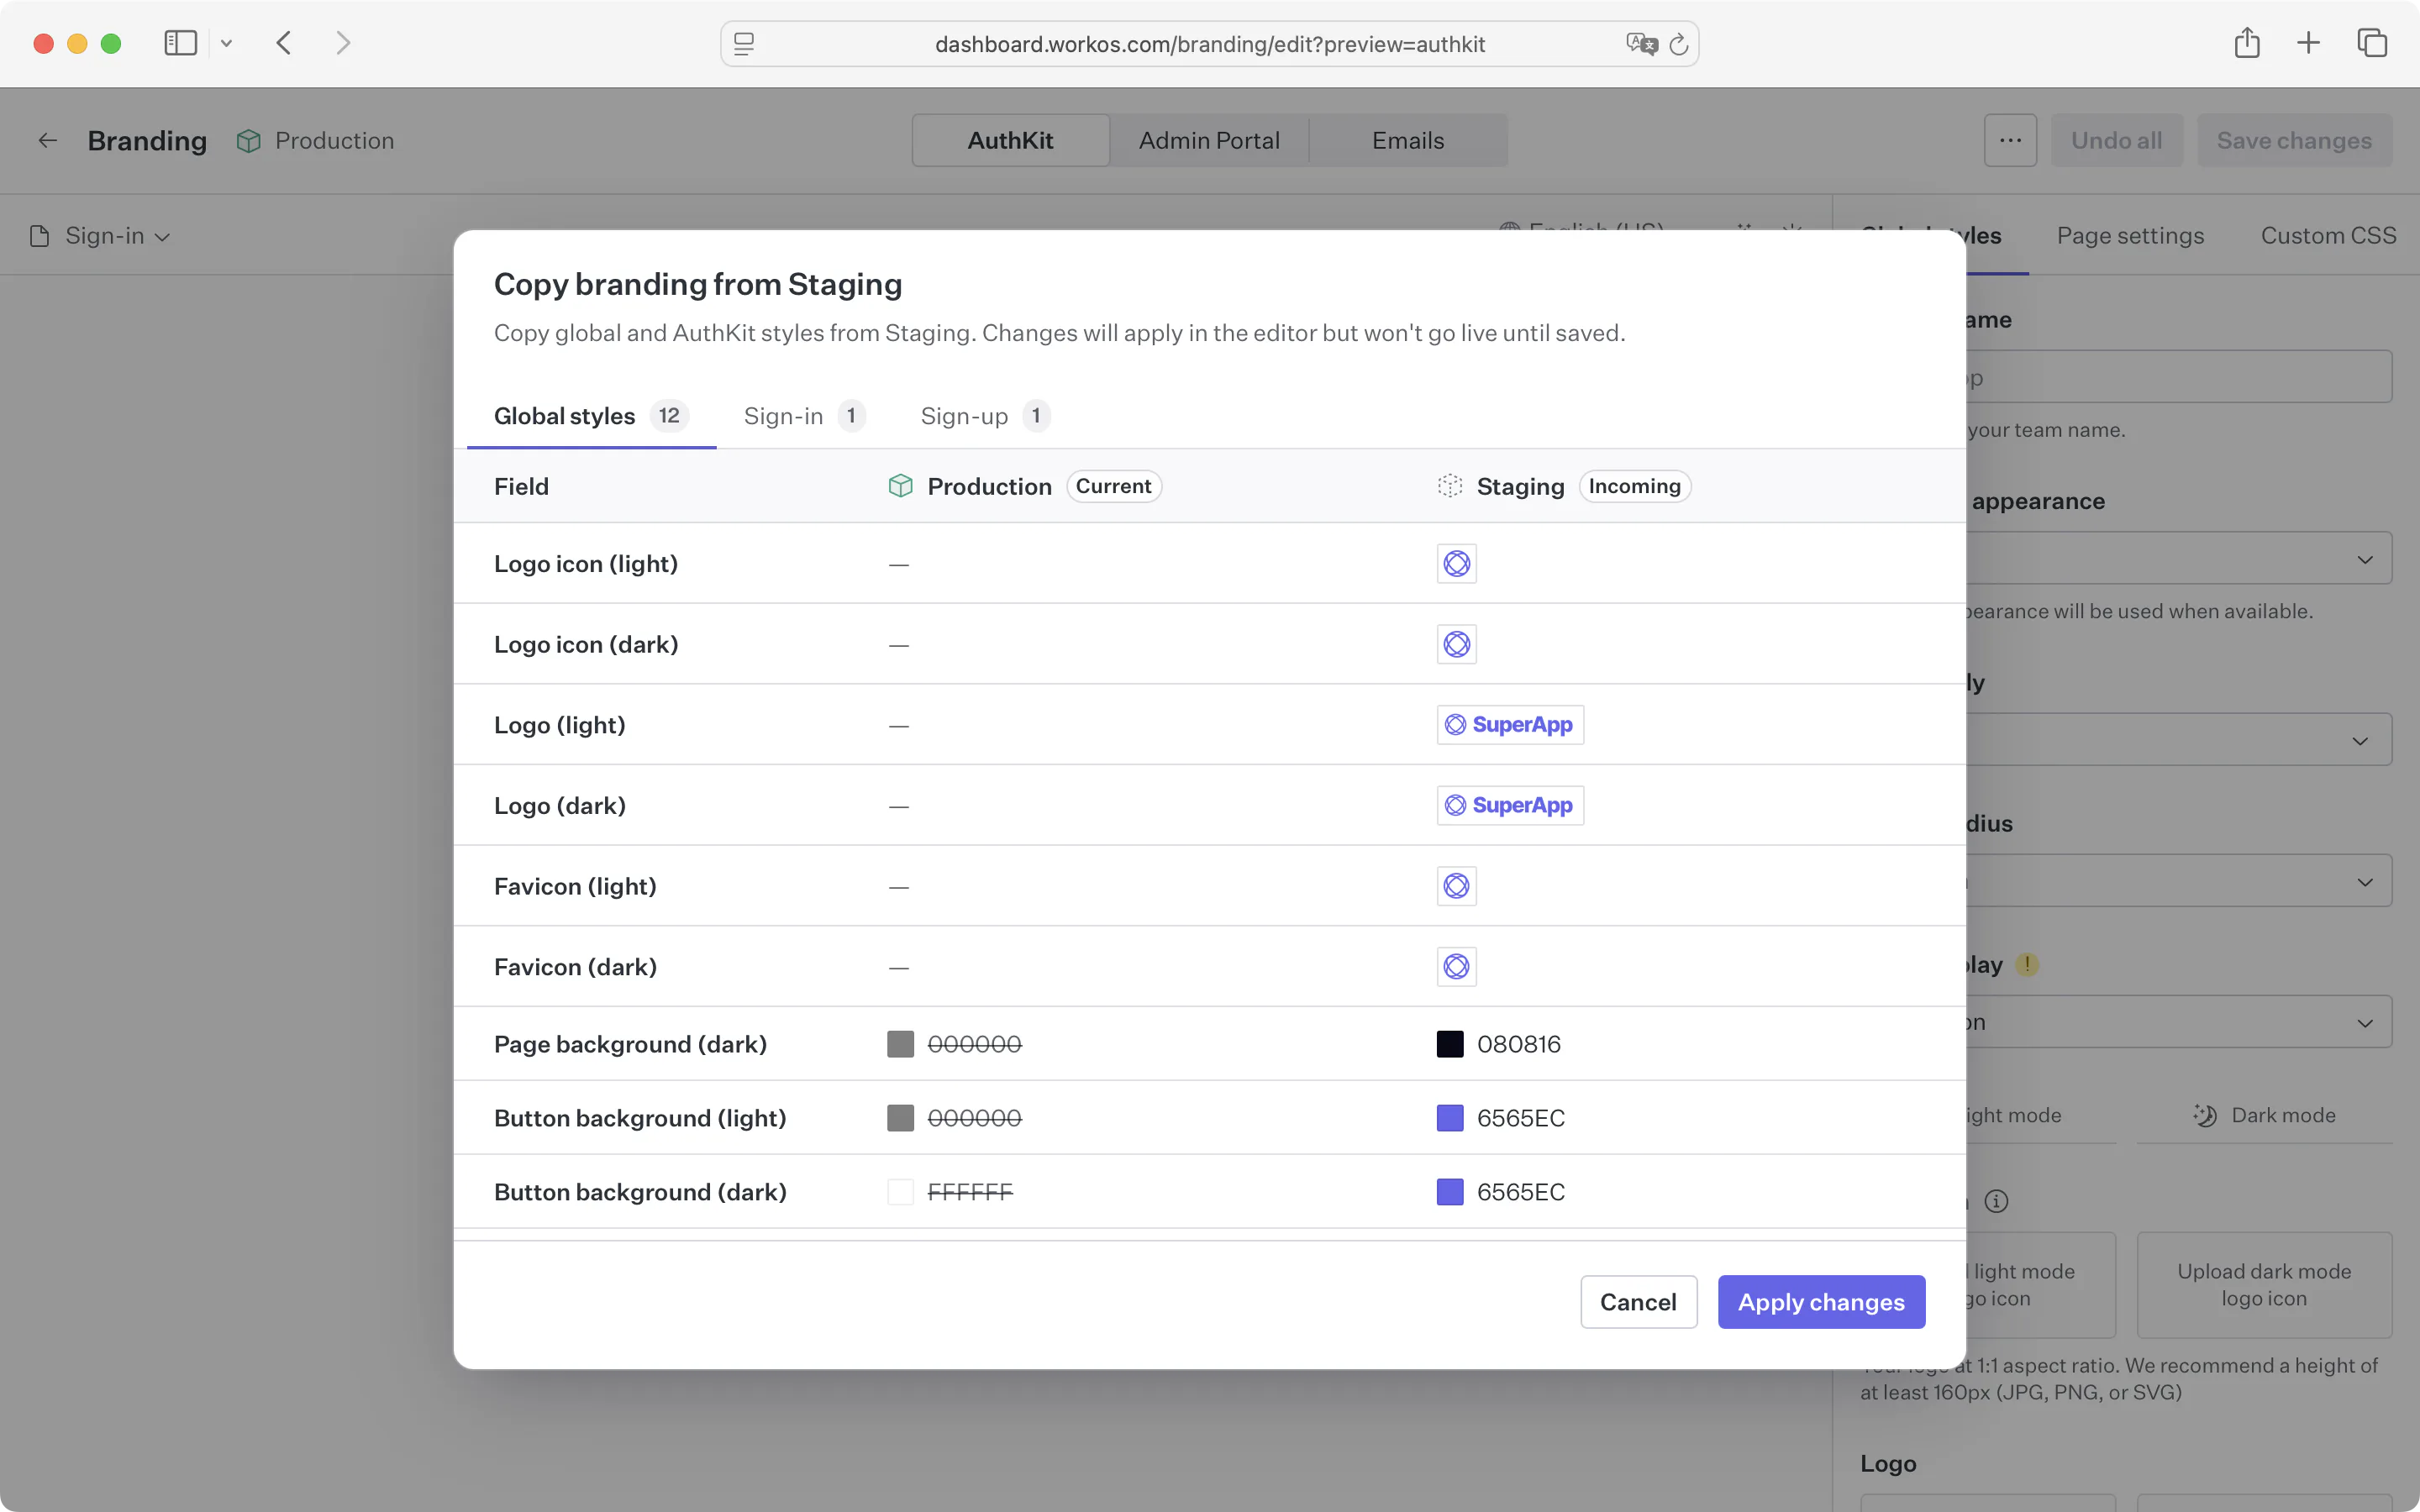Click the gray 000000 swatch for Page background
Screen dimensions: 2420x1512
900,1044
